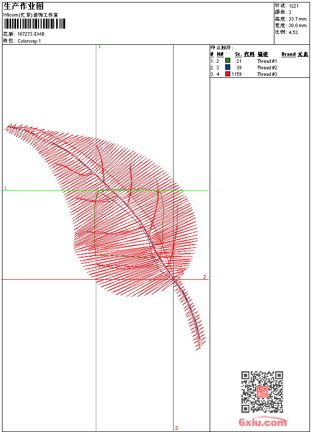Image resolution: width=311 pixels, height=432 pixels.
Task: Click the red Thread #3 color swatch
Action: pos(228,74)
